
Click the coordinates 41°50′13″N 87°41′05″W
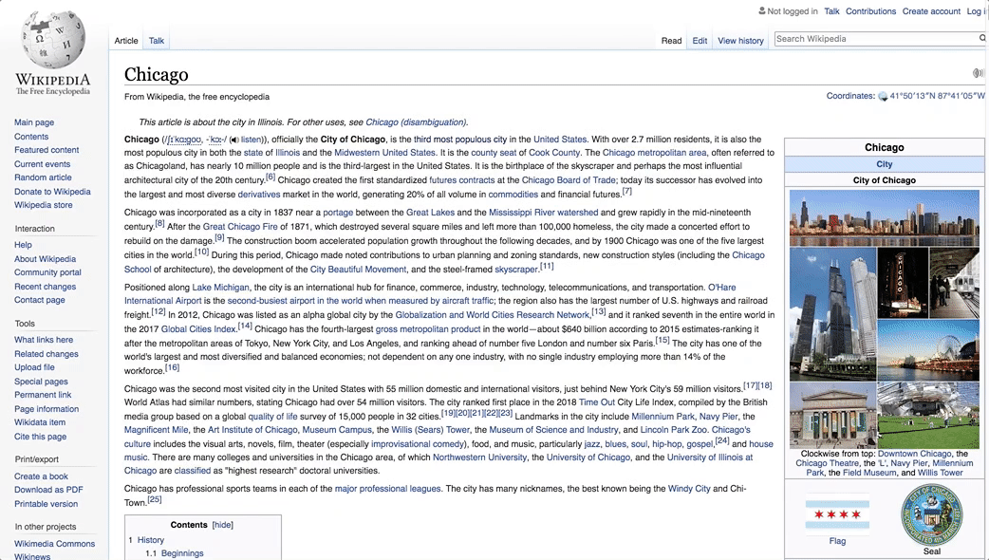click(x=938, y=96)
